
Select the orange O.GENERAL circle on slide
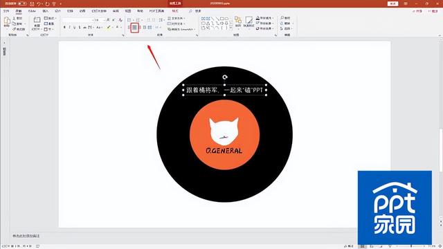pyautogui.click(x=224, y=135)
